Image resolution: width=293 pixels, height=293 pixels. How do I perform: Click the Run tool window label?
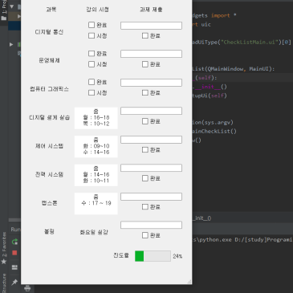tap(15, 230)
